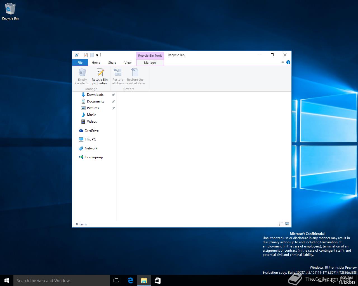This screenshot has height=286, width=358.
Task: Show hidden system tray icons
Action: (x=313, y=280)
